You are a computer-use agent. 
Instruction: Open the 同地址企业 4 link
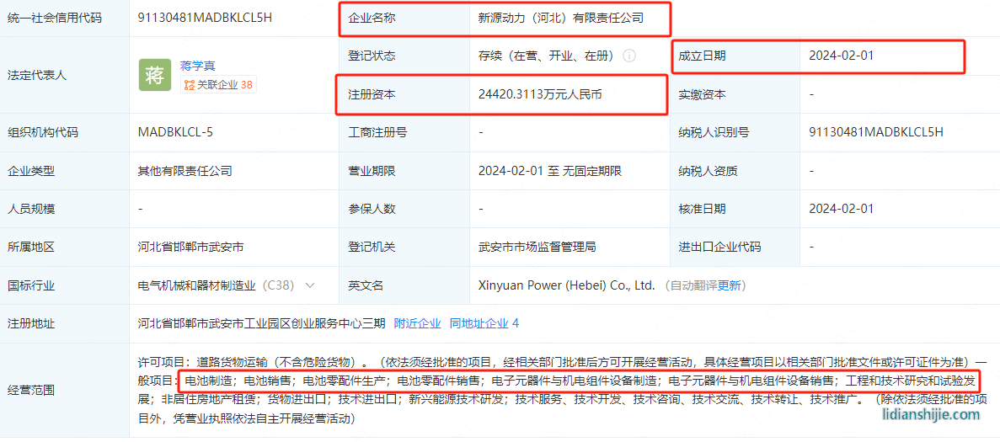click(484, 323)
